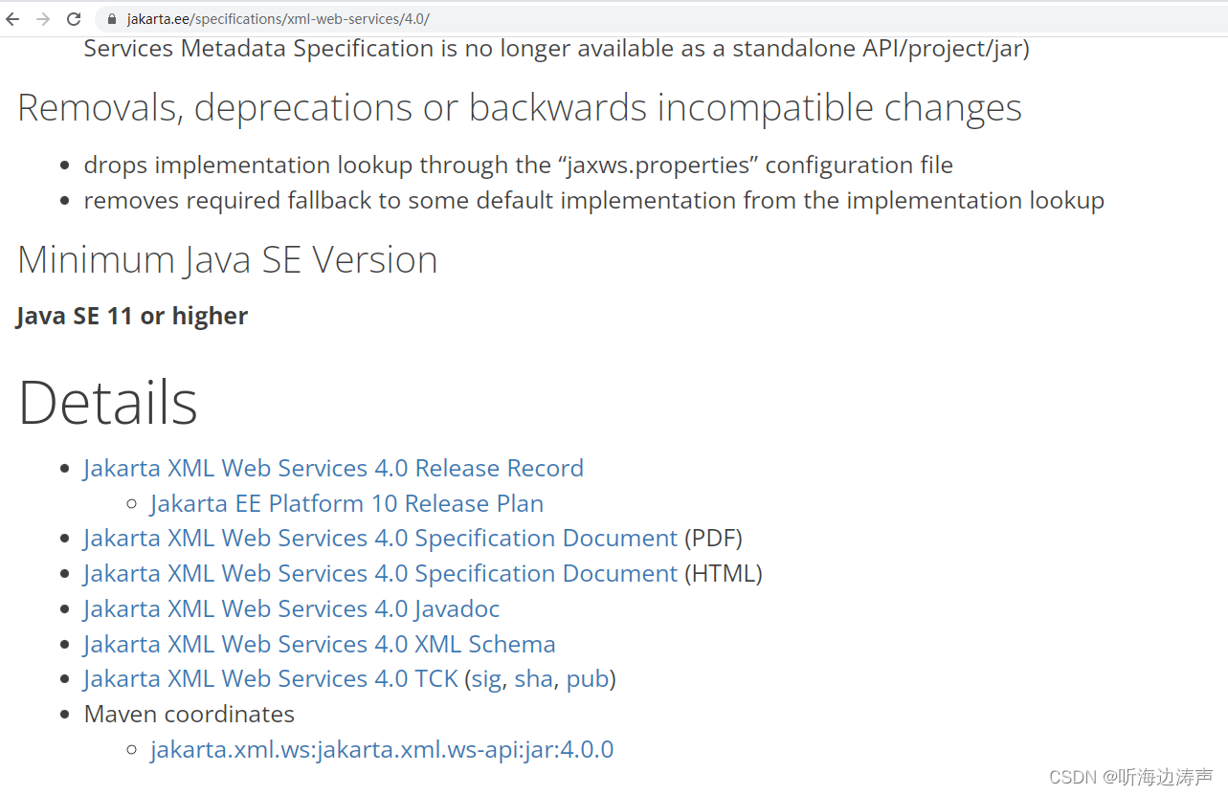Click the TCK pub link

(x=588, y=679)
